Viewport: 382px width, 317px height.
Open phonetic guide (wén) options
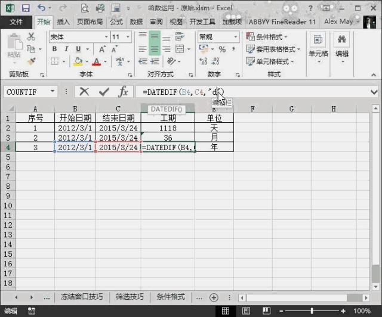tap(120, 61)
